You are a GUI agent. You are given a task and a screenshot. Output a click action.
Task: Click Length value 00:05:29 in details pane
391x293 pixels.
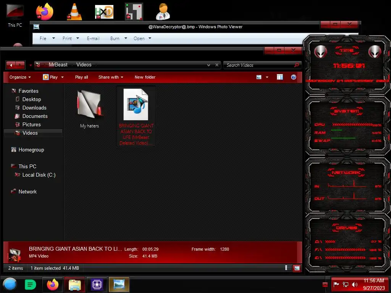[x=150, y=249]
